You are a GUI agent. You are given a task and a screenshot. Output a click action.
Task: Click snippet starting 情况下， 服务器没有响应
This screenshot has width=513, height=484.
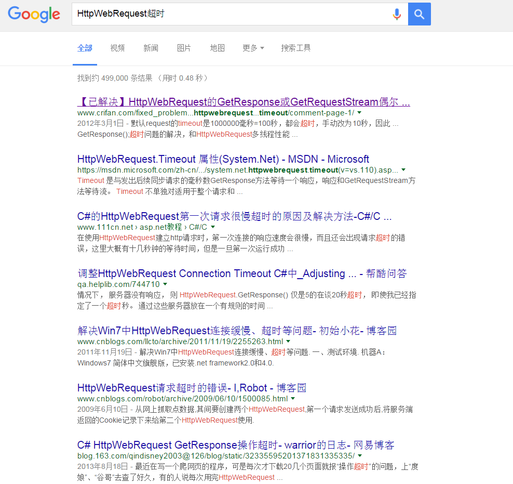point(247,300)
